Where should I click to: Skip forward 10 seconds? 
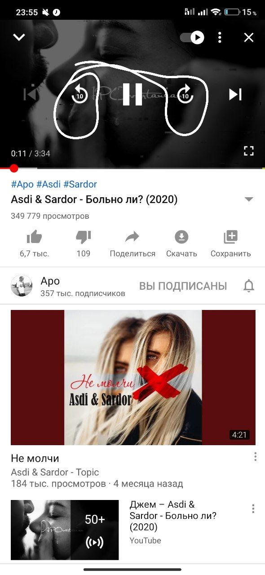point(185,94)
